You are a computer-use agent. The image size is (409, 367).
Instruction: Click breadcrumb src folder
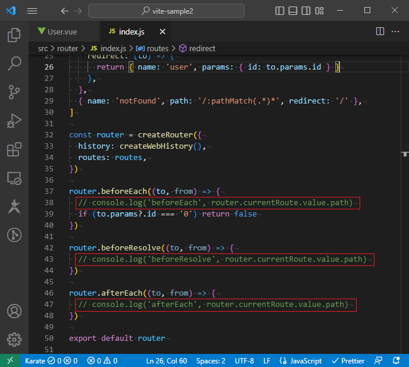(x=43, y=49)
